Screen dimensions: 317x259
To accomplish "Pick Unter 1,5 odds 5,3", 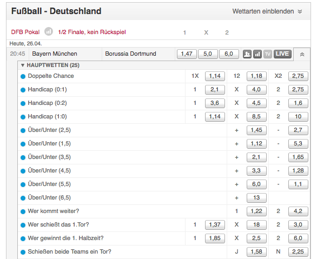I will coord(298,144).
